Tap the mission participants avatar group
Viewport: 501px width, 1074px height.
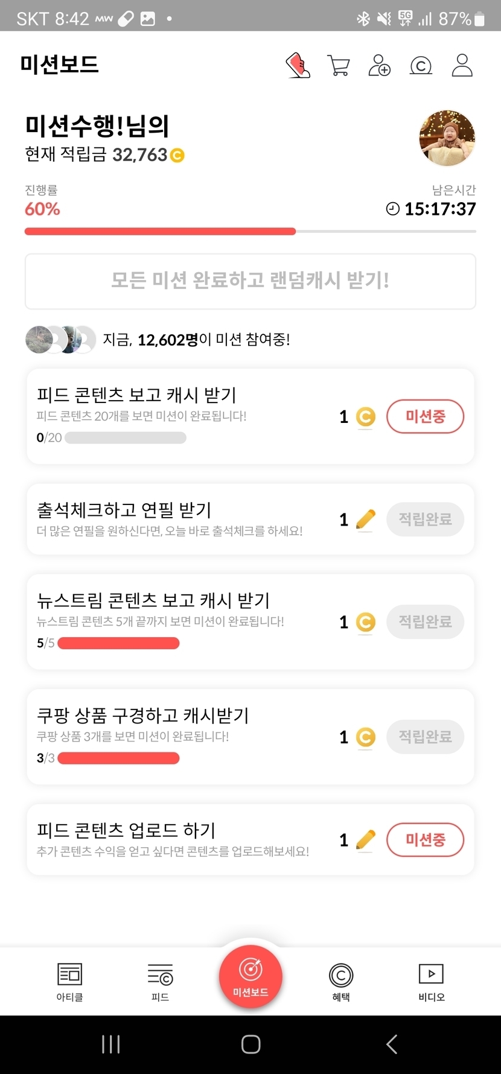pos(60,340)
